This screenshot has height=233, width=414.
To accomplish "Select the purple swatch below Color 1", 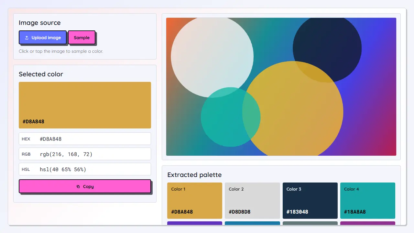I will (x=195, y=223).
